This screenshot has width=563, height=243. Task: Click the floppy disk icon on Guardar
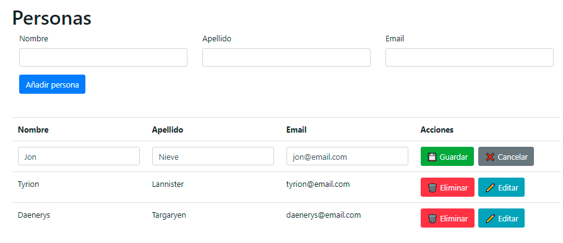tap(432, 157)
